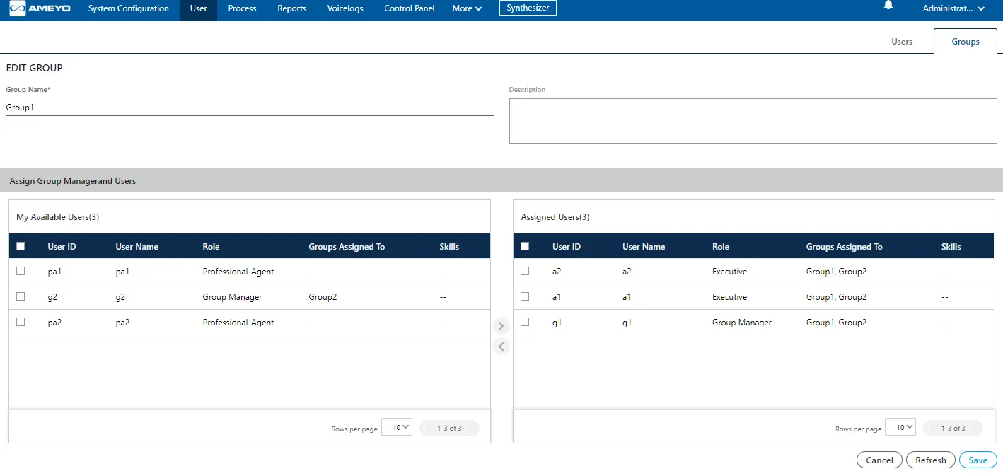Open the Process menu
The width and height of the screenshot is (1003, 476).
242,8
